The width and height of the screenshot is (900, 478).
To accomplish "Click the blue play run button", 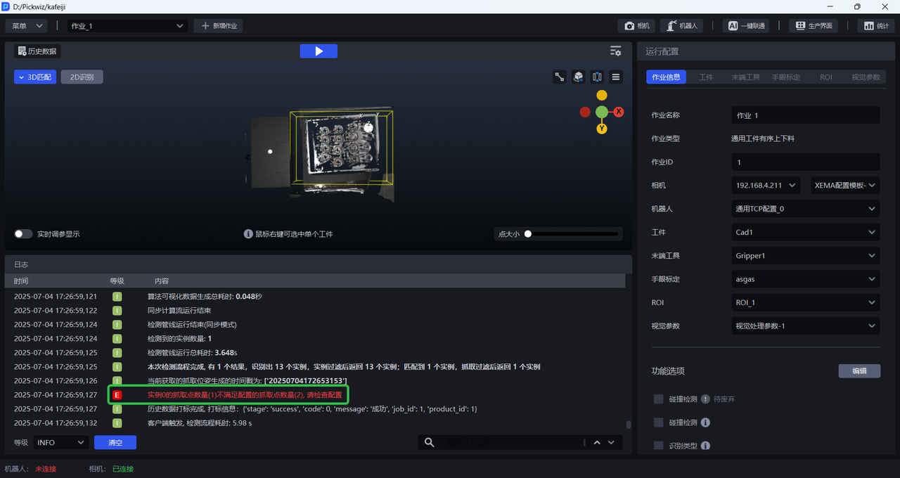I will 319,51.
